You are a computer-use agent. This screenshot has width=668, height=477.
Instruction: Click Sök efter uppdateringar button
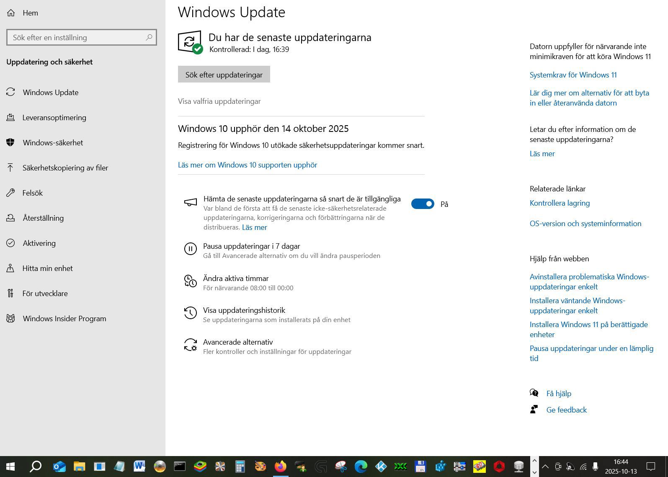(x=224, y=75)
